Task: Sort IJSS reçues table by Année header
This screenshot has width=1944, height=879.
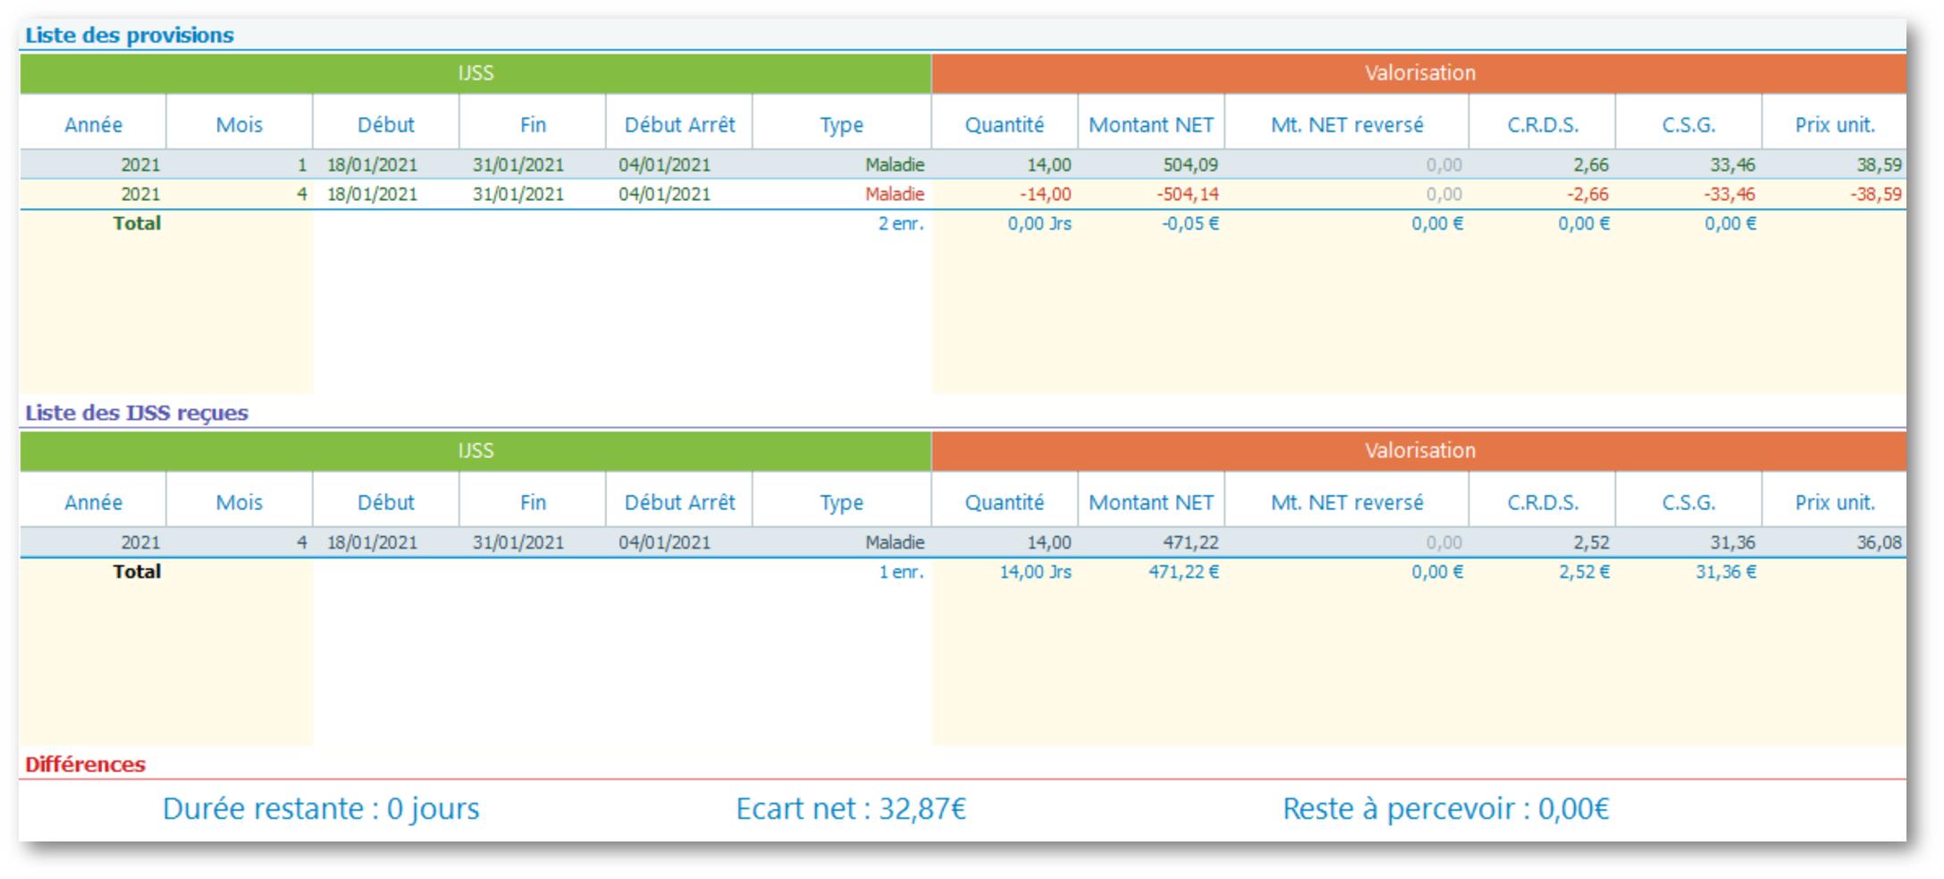Action: (93, 503)
